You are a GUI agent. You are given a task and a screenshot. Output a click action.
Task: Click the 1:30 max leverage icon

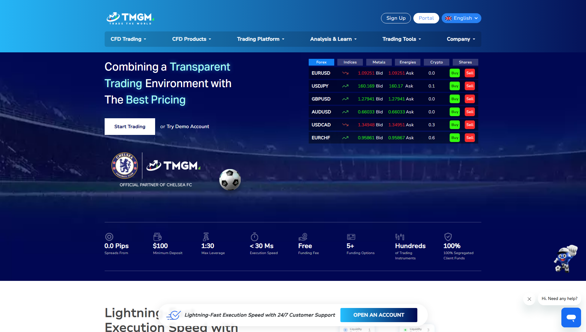pos(206,237)
